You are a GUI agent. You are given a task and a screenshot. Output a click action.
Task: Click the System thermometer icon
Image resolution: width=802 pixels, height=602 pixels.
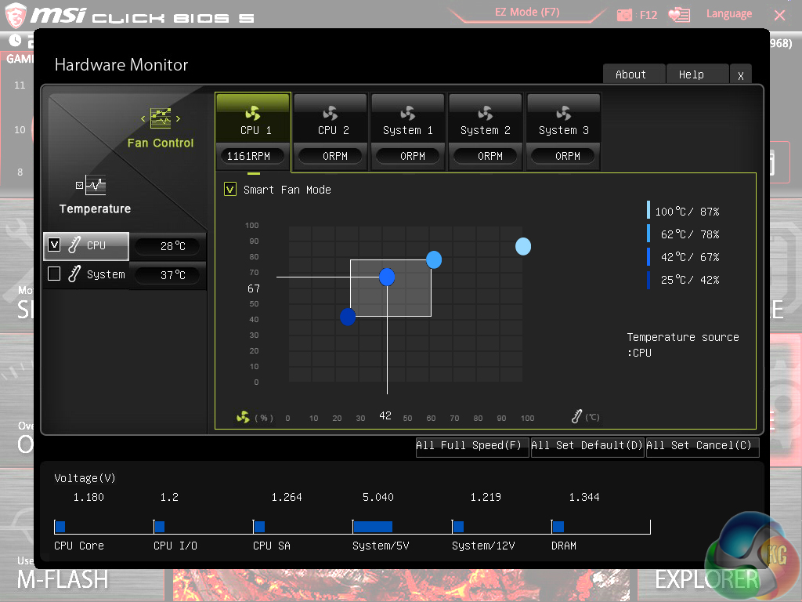pyautogui.click(x=74, y=274)
